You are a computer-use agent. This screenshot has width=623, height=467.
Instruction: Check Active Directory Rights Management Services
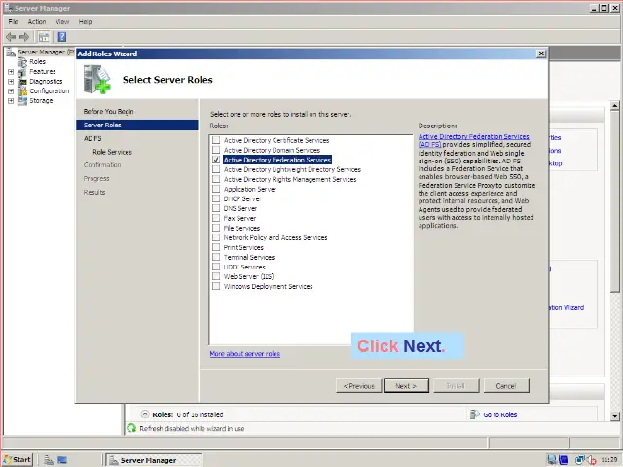pyautogui.click(x=216, y=179)
